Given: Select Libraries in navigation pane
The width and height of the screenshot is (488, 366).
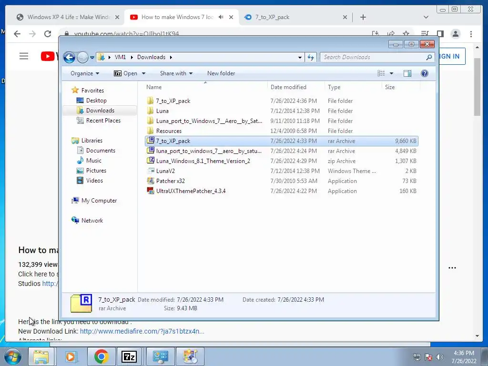Looking at the screenshot, I should [91, 141].
